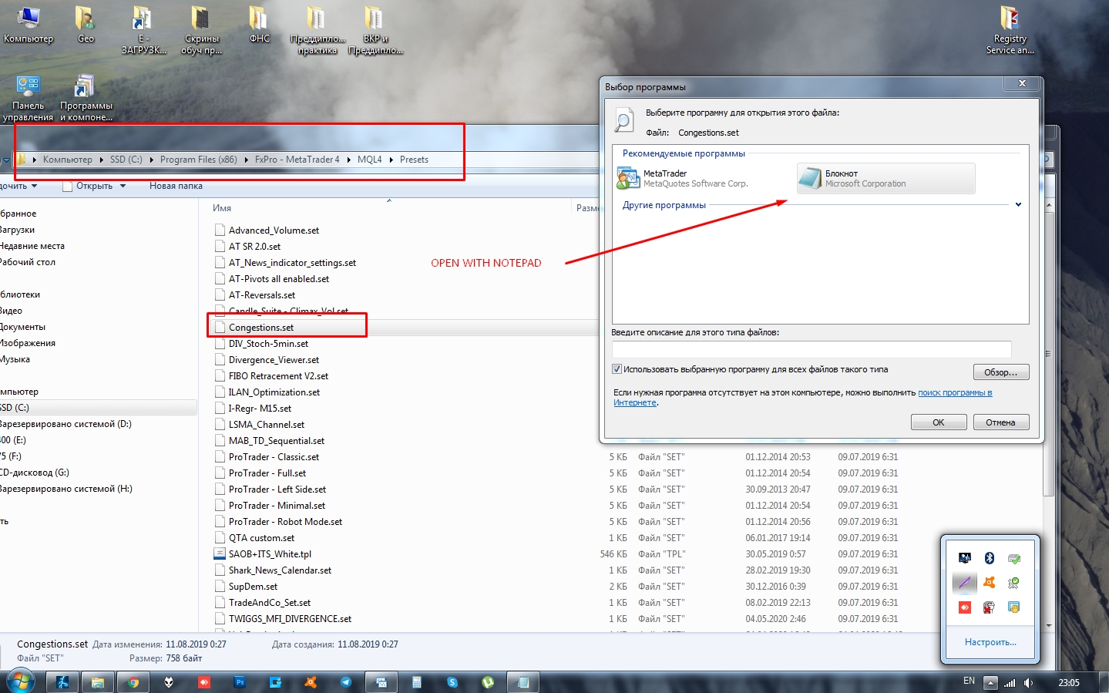Open Google Chrome from the taskbar
The width and height of the screenshot is (1109, 693).
(133, 682)
